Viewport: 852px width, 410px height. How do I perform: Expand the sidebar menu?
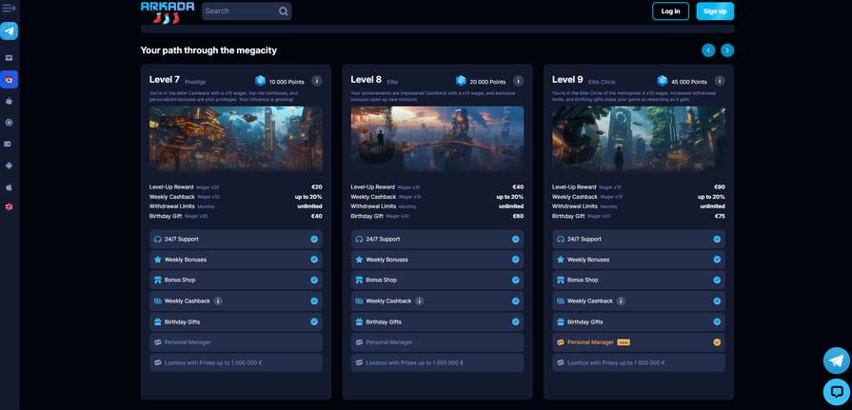coord(10,8)
